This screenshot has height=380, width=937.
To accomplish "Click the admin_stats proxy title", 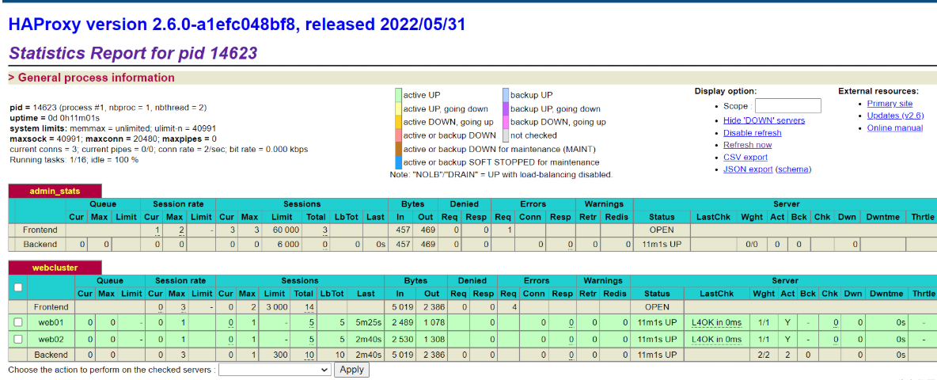I will pyautogui.click(x=55, y=192).
